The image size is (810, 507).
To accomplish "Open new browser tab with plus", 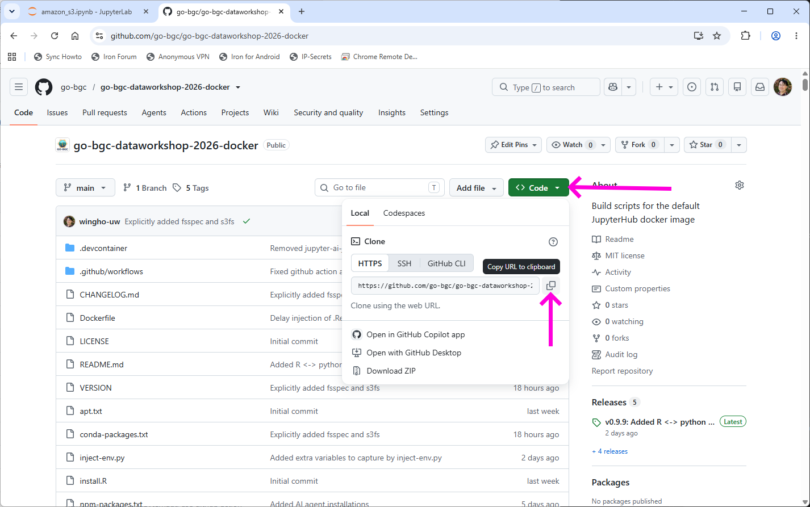I will click(302, 11).
